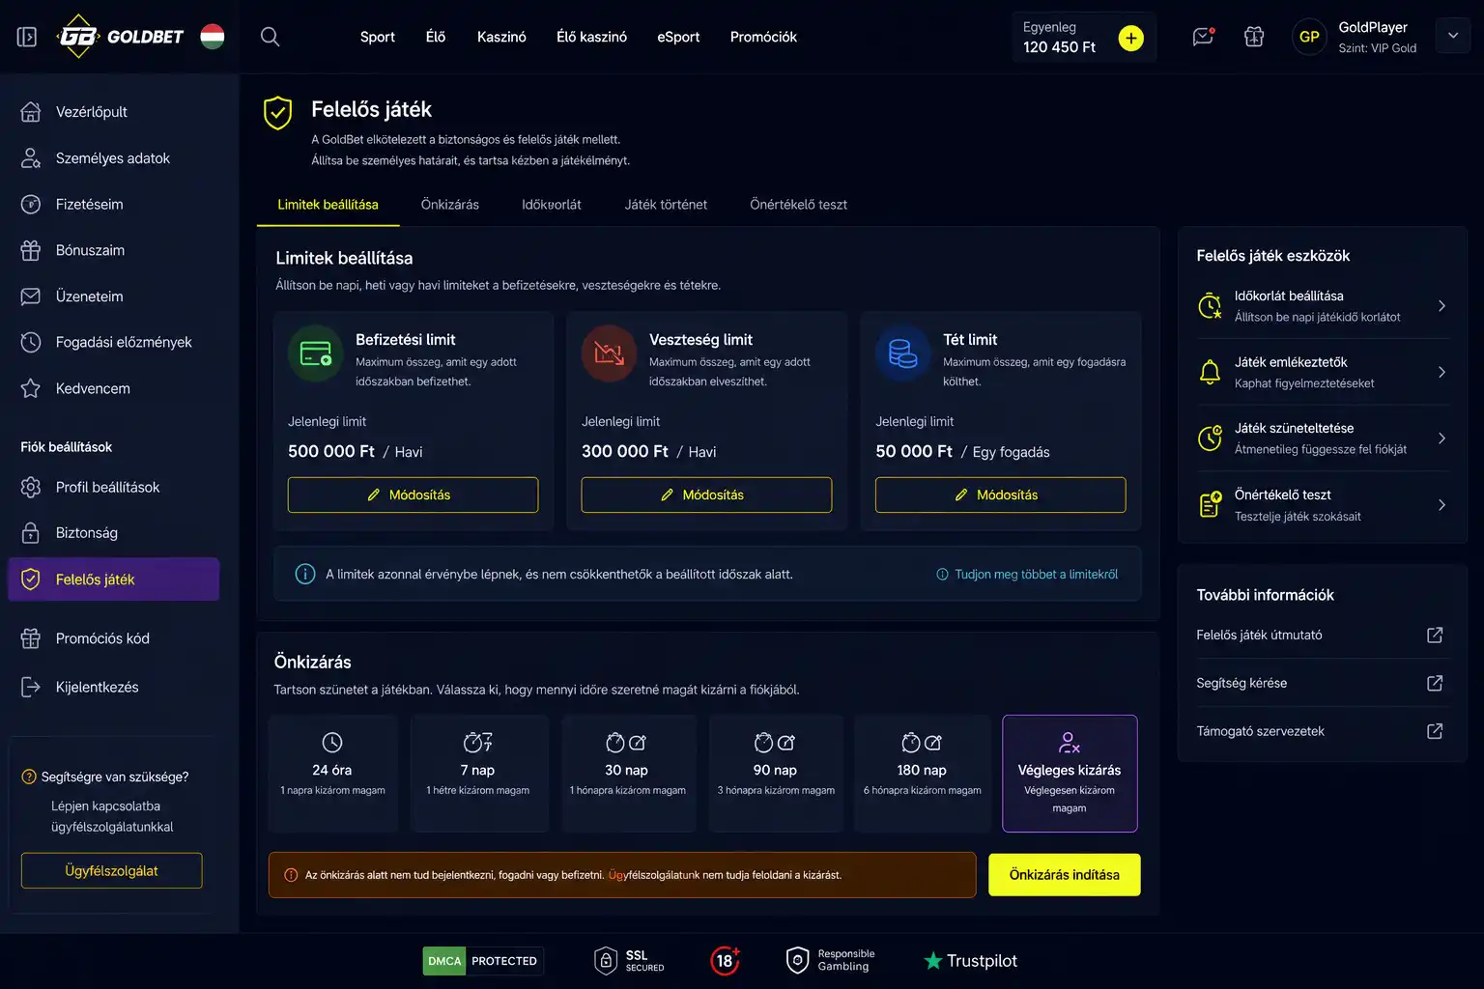Expand Játék emlékeztetők chevron

coord(1441,372)
